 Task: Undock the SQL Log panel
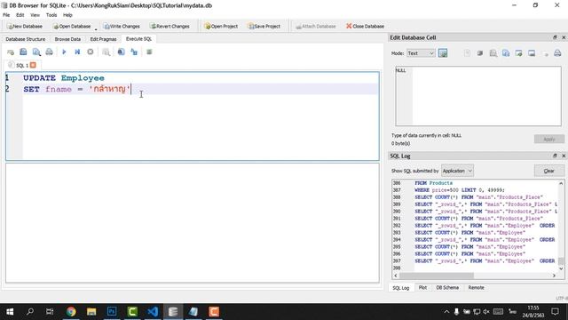[555, 156]
